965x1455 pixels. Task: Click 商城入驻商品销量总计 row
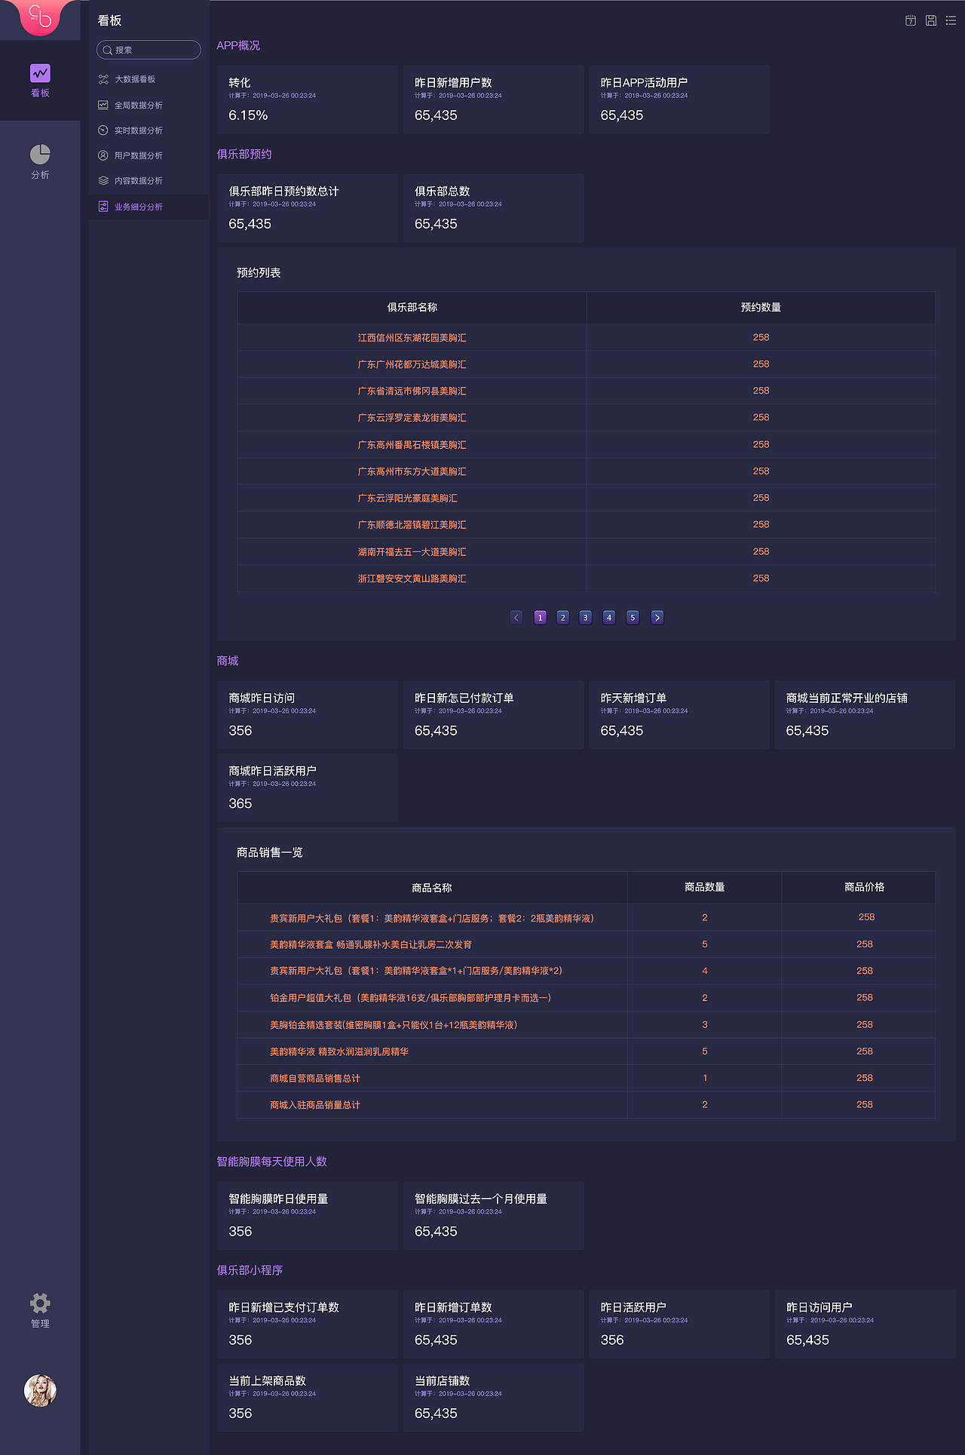click(x=587, y=1105)
